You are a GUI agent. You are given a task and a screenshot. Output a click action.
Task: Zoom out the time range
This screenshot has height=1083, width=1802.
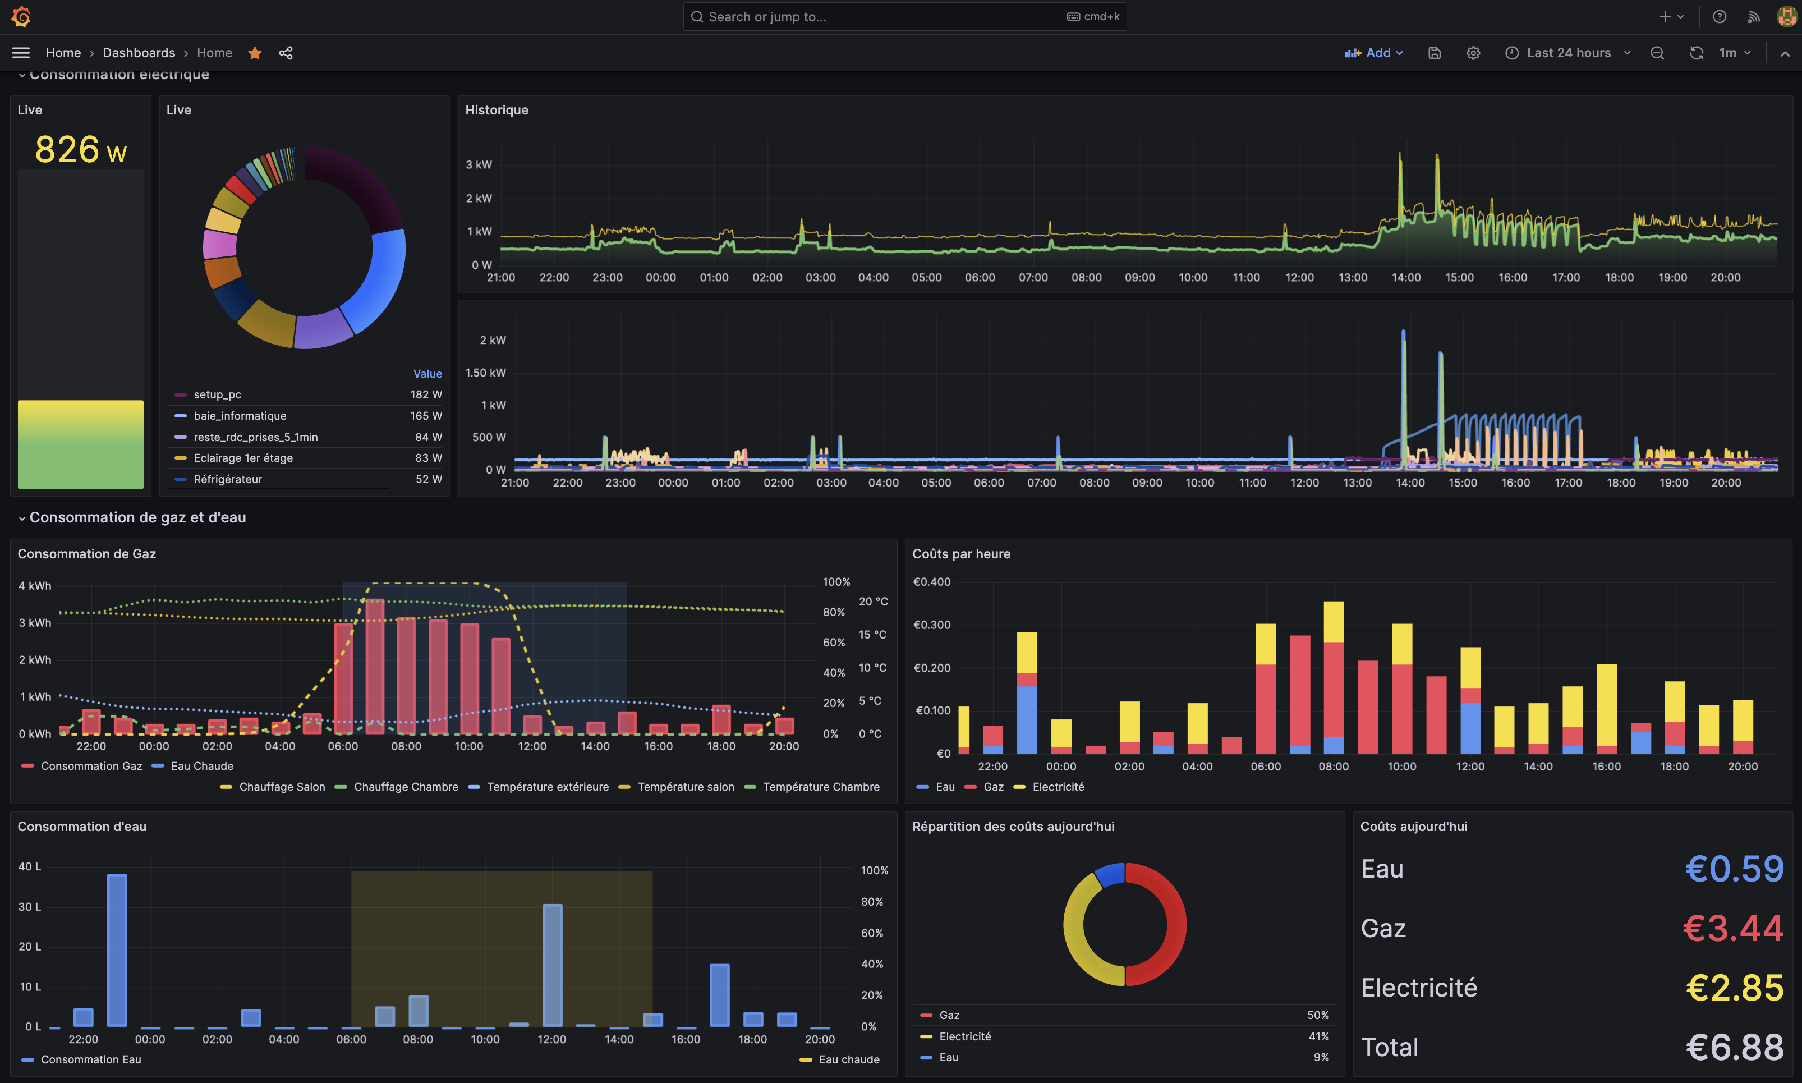1658,53
